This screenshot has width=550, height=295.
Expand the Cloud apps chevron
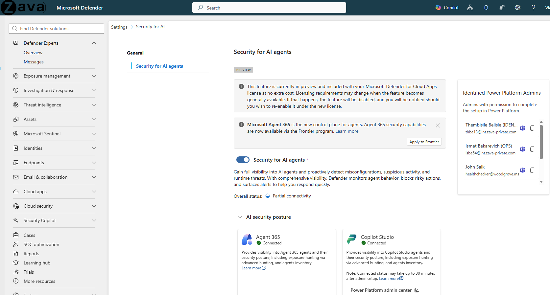pos(94,192)
